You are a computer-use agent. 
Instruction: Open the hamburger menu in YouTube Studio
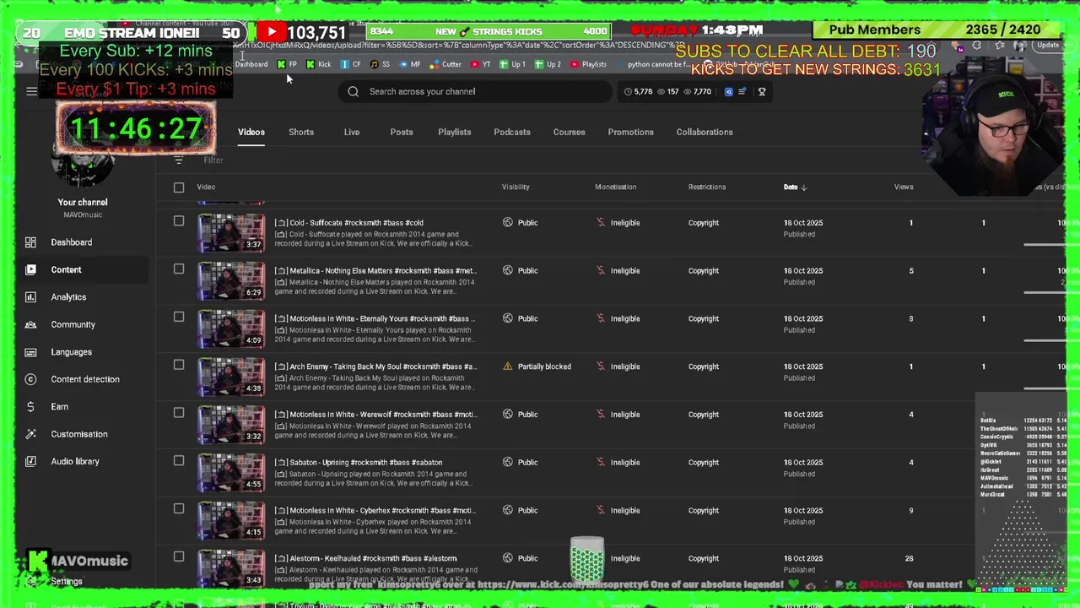31,91
